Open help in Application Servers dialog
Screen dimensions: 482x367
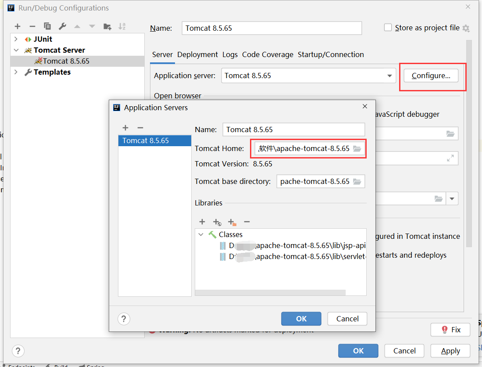click(124, 319)
